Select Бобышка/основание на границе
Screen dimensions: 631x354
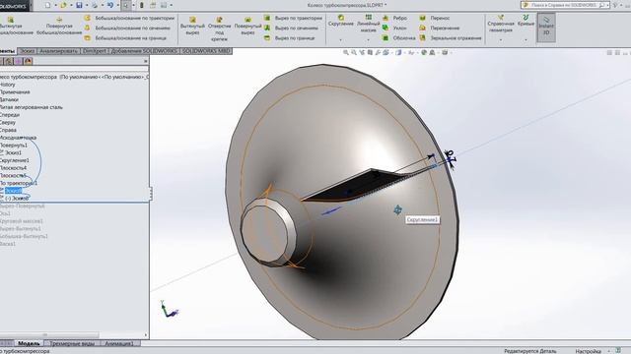pos(125,38)
